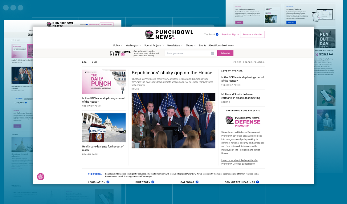Screen dimensions: 347x204
Task: Click the Premium Sign In link
Action: (230, 35)
